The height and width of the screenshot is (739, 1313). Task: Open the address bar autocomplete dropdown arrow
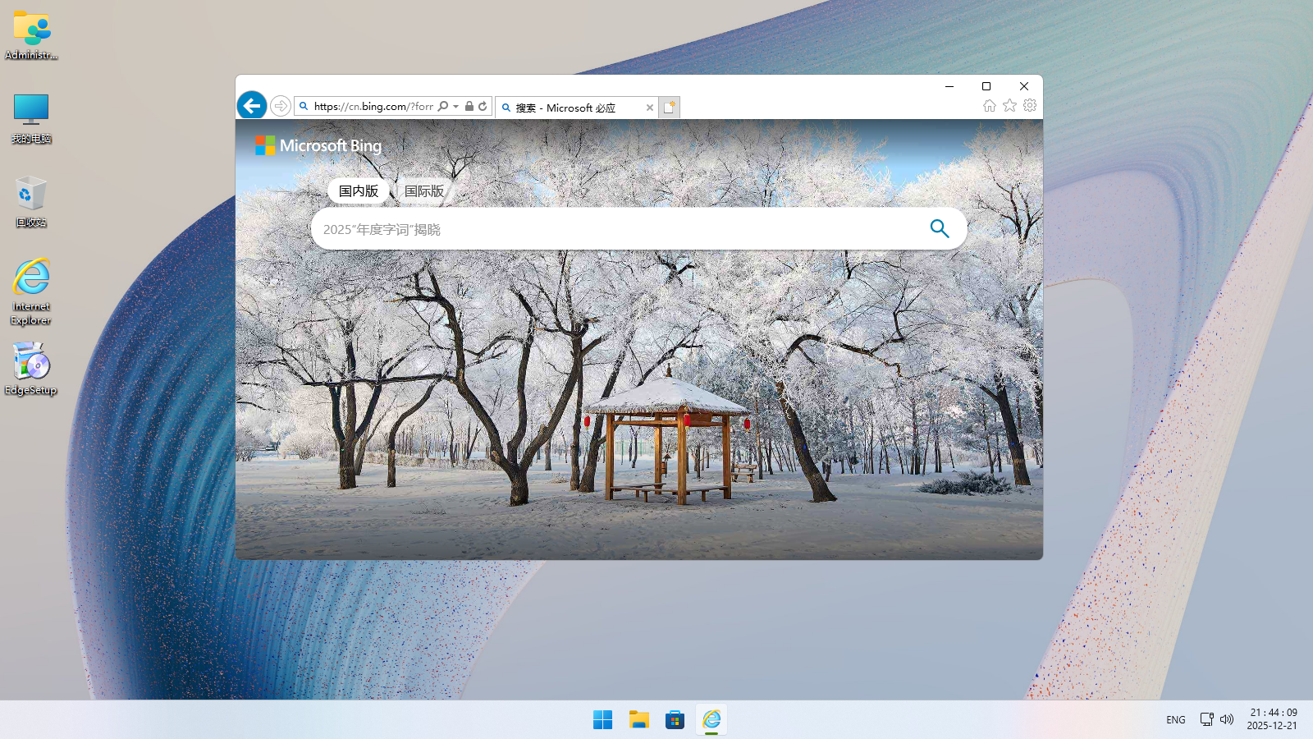[456, 106]
